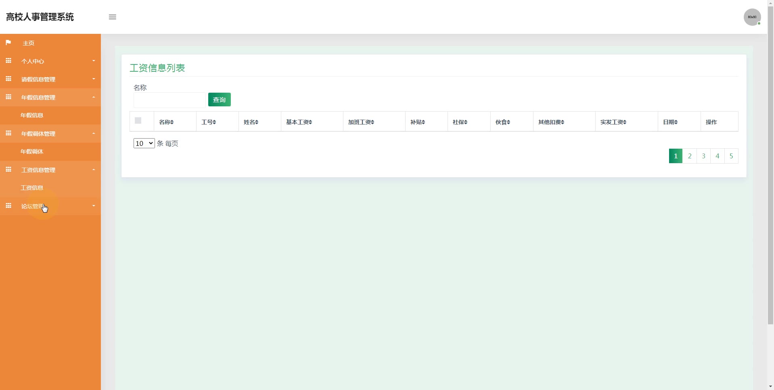Viewport: 774px width, 390px height.
Task: Click the grid icon beside 个人中心
Action: [8, 61]
